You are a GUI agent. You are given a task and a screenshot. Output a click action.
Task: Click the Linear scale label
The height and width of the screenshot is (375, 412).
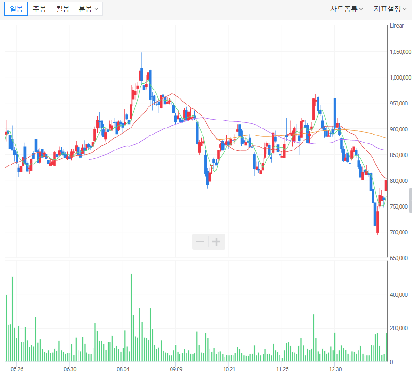(396, 26)
